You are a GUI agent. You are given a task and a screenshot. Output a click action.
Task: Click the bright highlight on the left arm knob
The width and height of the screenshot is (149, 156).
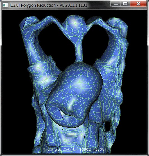(39, 67)
